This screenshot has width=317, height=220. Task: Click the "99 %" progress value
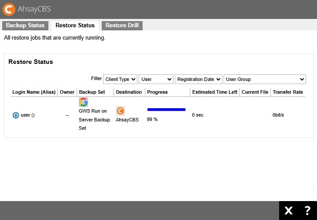point(152,119)
